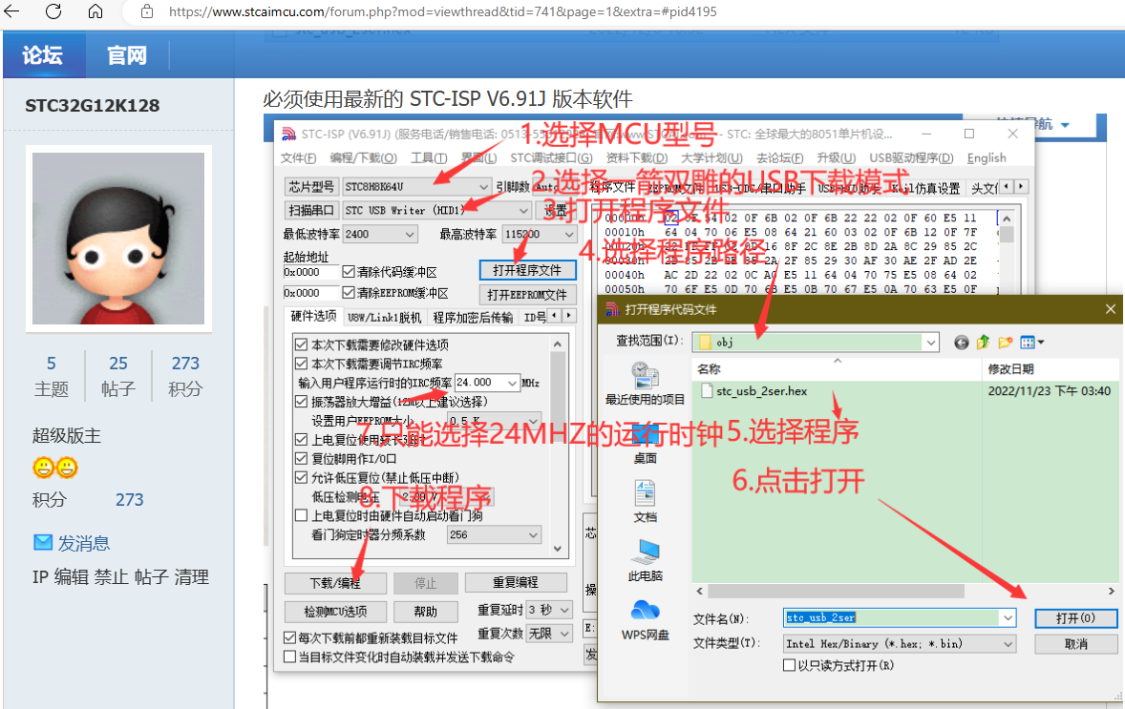1125x709 pixels.
Task: Open 工具(T) menu
Action: pyautogui.click(x=429, y=157)
